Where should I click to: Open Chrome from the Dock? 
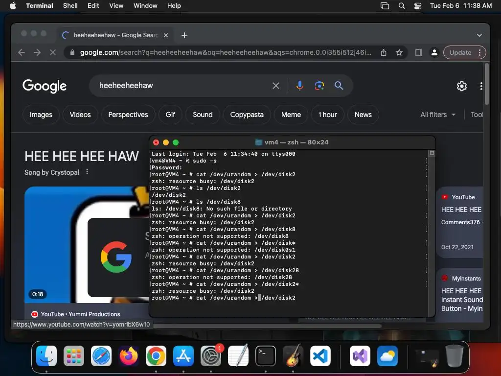tap(156, 356)
